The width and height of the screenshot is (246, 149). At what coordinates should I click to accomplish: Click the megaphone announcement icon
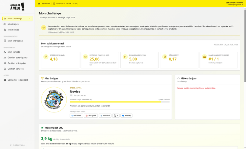pos(44,28)
